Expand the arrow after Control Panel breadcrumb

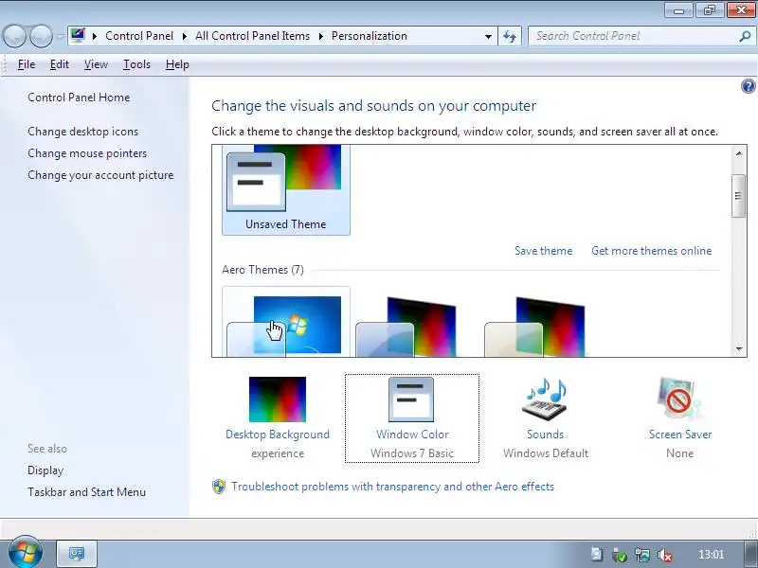pos(184,36)
